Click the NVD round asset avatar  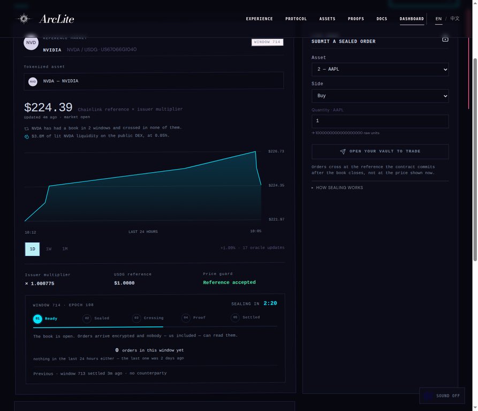(31, 43)
